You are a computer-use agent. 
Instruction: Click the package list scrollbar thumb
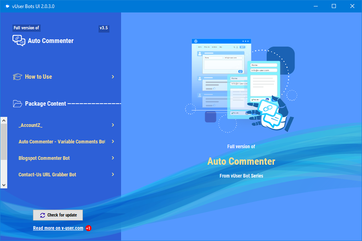(4, 142)
